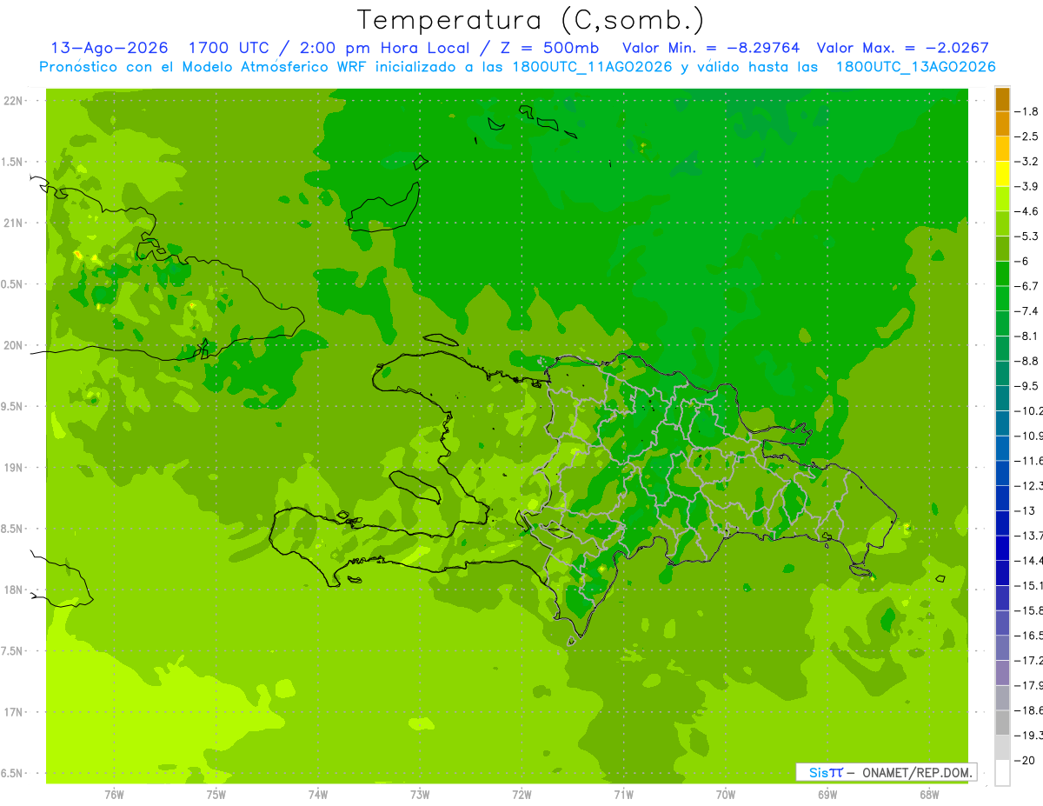
Task: Click the "-16.5" color scale label
Action: click(x=1030, y=636)
